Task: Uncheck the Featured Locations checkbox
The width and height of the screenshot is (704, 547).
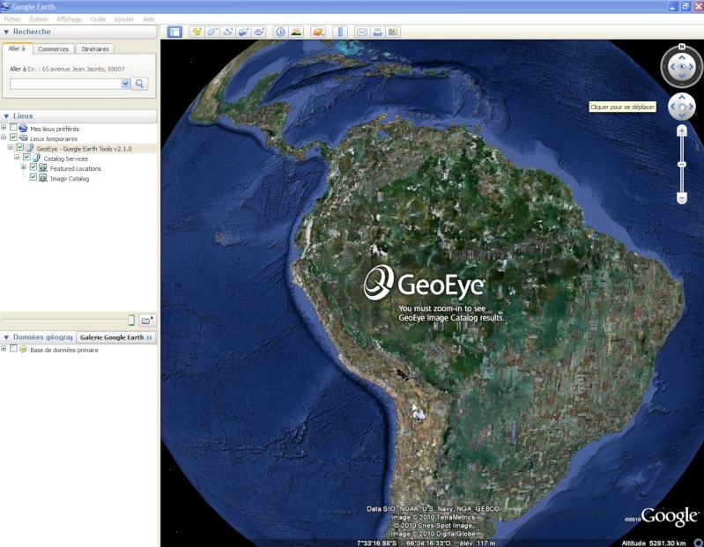Action: 33,167
